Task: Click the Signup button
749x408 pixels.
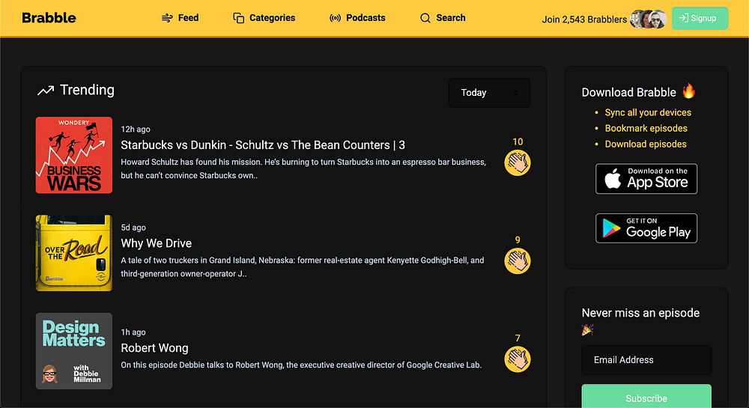Action: (x=700, y=18)
